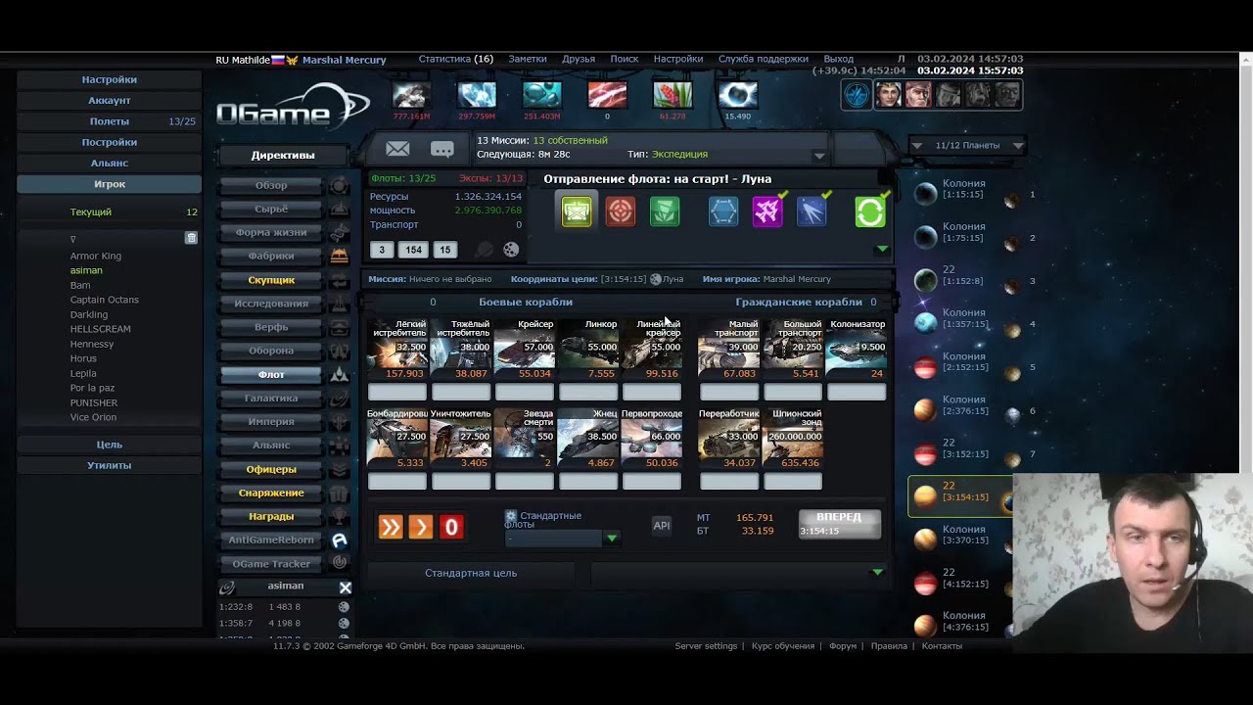Screen dimensions: 1253x705
Task: Expand the Полеты 13/25 sidebar section
Action: pos(110,121)
